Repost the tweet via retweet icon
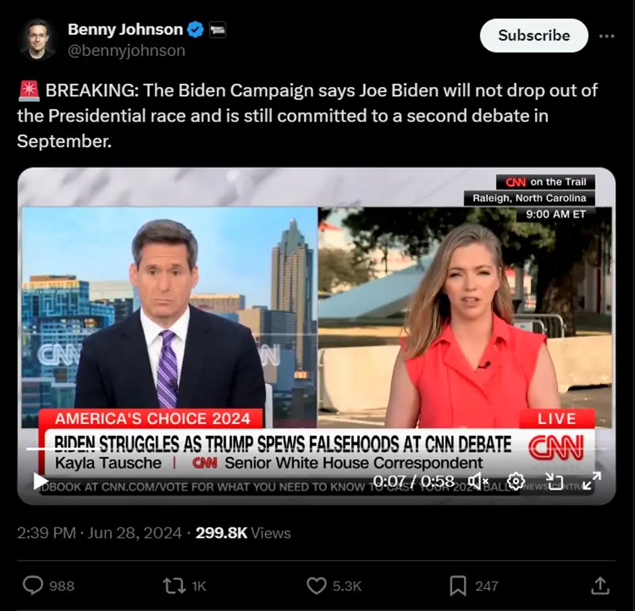635x611 pixels. 174,585
